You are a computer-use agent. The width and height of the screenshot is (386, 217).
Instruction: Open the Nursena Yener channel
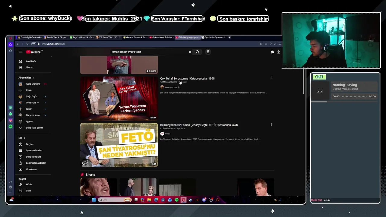click(33, 115)
